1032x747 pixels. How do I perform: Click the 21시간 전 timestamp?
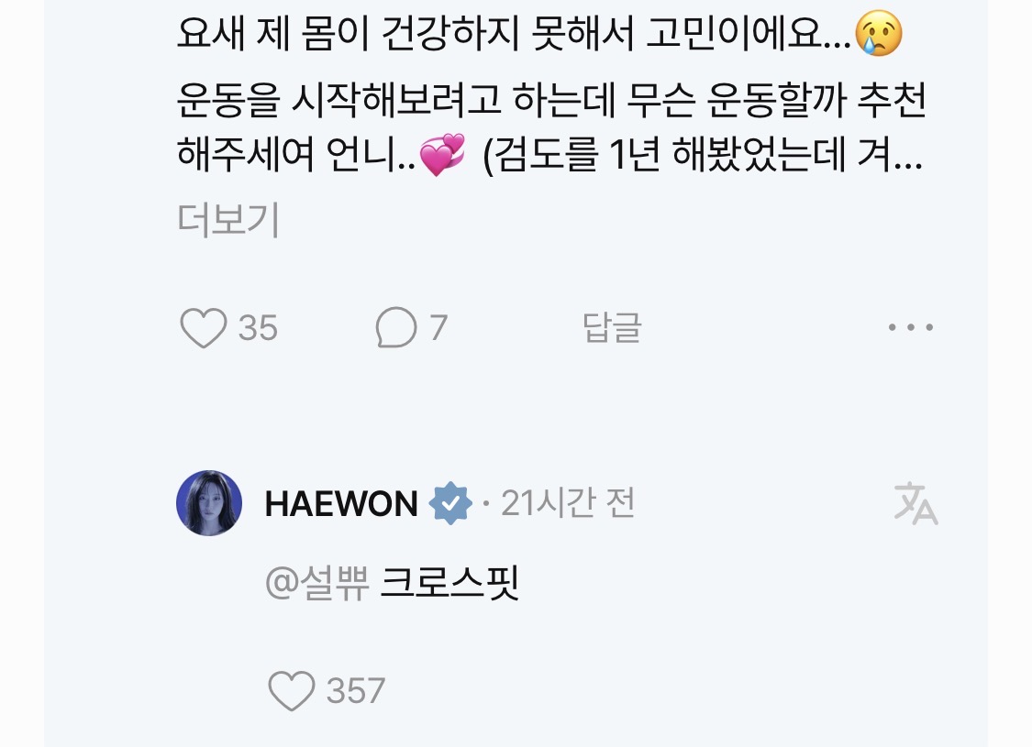568,504
